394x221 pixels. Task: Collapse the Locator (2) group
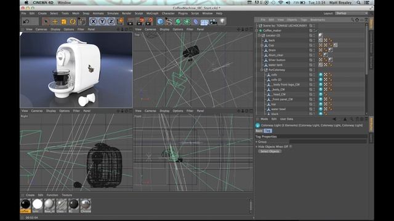point(259,36)
